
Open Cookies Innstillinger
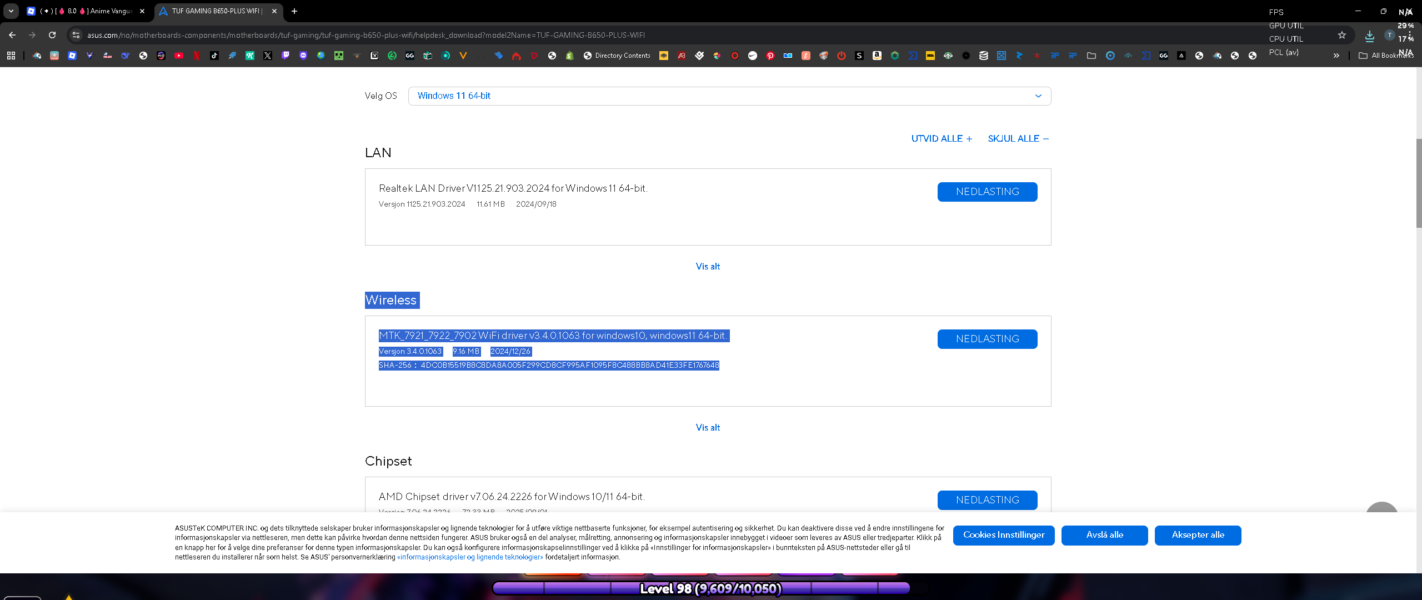pos(1004,535)
